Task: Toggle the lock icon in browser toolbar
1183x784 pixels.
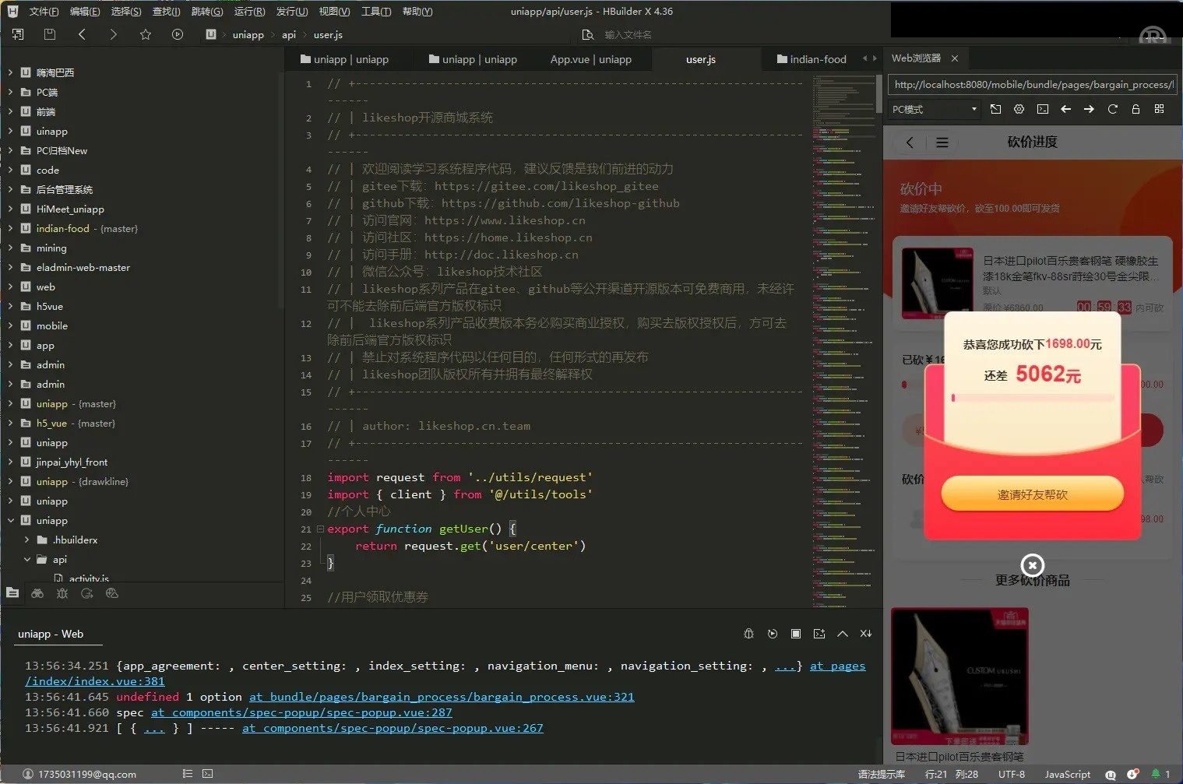Action: pyautogui.click(x=1135, y=109)
